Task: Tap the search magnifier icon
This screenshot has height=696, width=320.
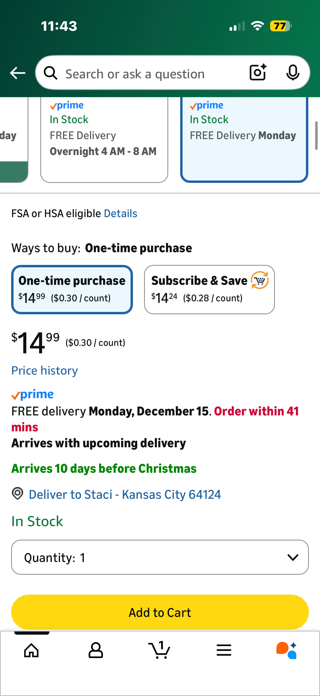Action: (51, 73)
